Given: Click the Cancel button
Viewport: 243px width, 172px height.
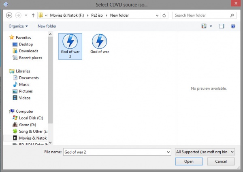Looking at the screenshot, I should point(221,161).
